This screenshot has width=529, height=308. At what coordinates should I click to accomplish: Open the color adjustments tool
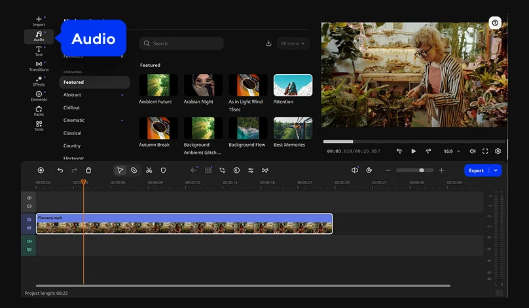[x=236, y=170]
